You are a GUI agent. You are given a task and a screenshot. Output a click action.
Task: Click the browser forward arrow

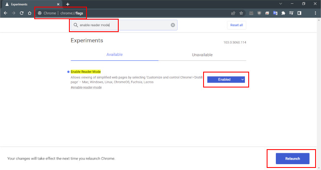pyautogui.click(x=13, y=13)
